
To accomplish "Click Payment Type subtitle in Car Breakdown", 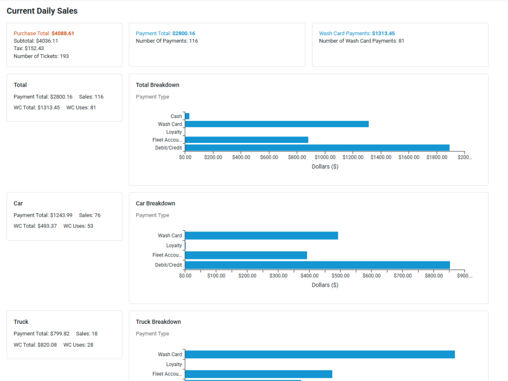I will coord(152,215).
